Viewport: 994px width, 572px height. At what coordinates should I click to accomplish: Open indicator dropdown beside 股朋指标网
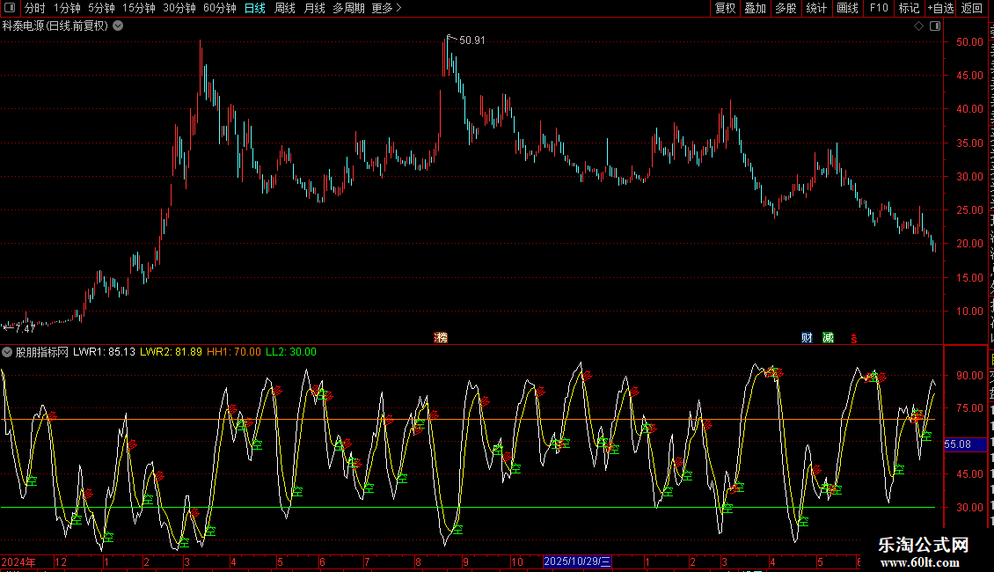click(7, 352)
